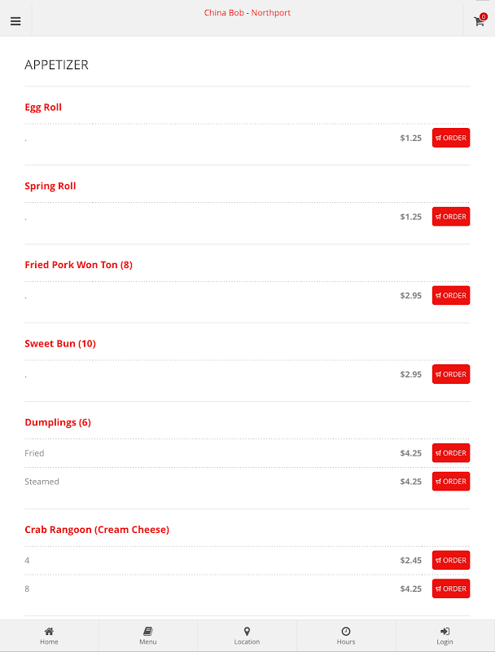
Task: View Hours clock tab
Action: pos(346,636)
